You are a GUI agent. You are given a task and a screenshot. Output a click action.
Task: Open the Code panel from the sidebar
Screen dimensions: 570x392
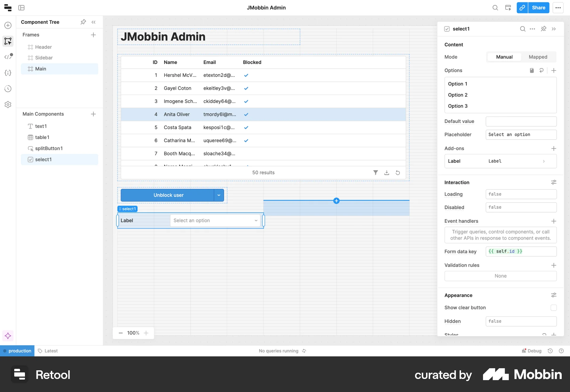(8, 56)
